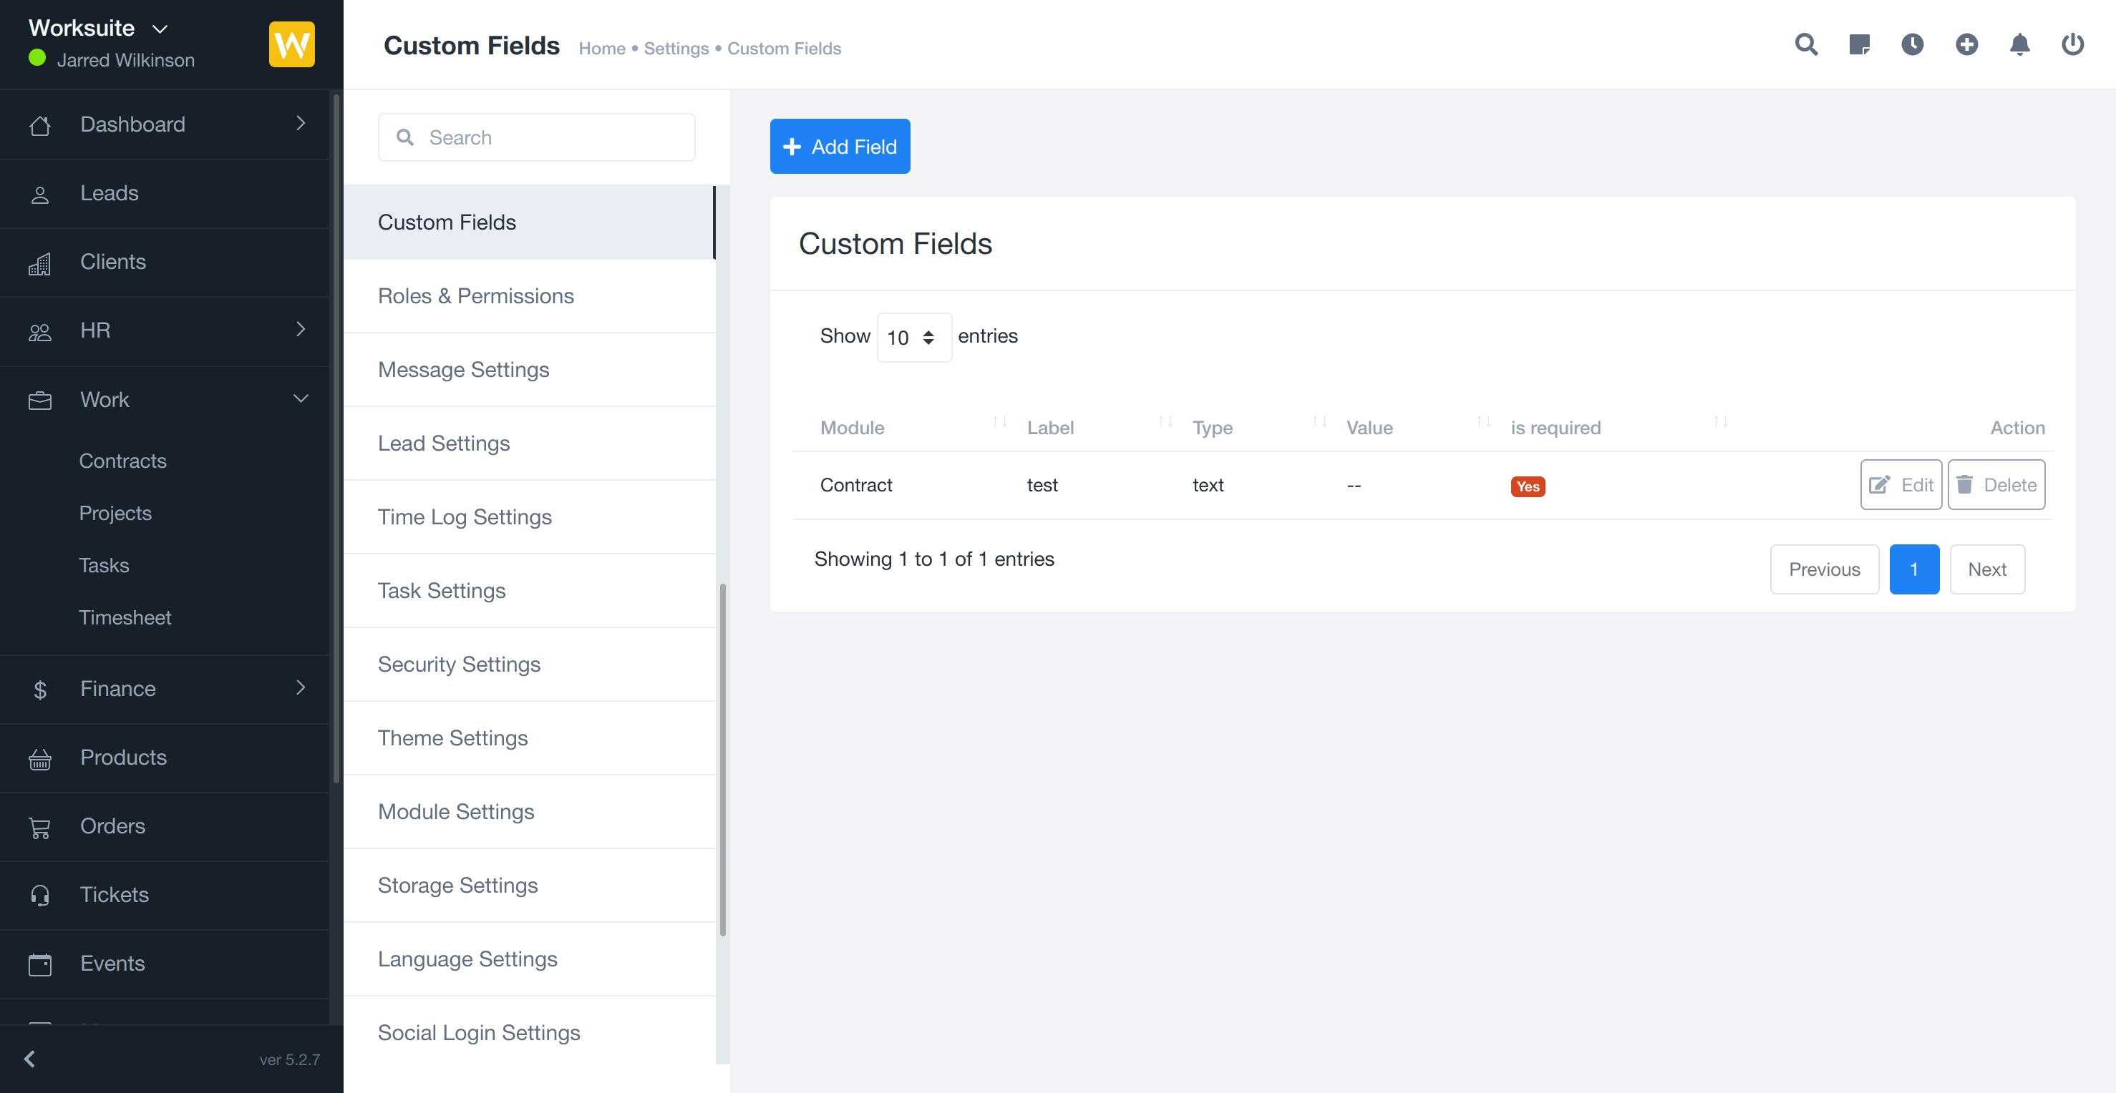Click the plus circle quick-add icon
The height and width of the screenshot is (1093, 2116).
coord(1966,44)
